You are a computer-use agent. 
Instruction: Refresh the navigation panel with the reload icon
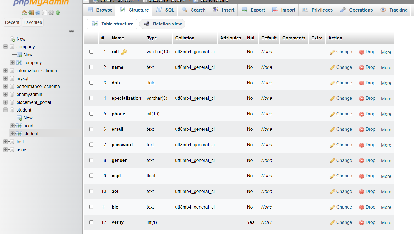tap(58, 13)
